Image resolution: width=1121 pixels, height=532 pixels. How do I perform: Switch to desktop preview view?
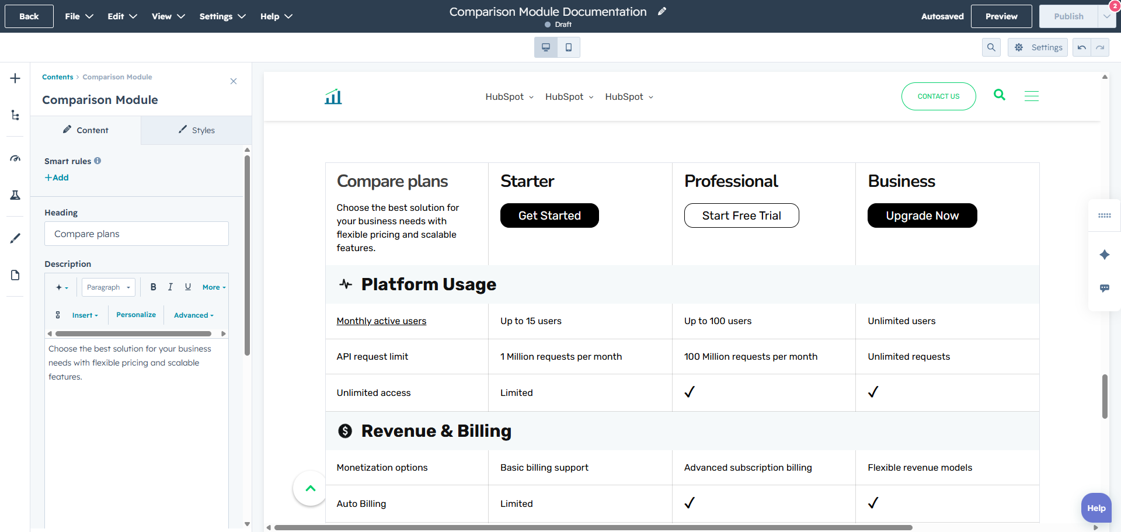click(x=546, y=47)
